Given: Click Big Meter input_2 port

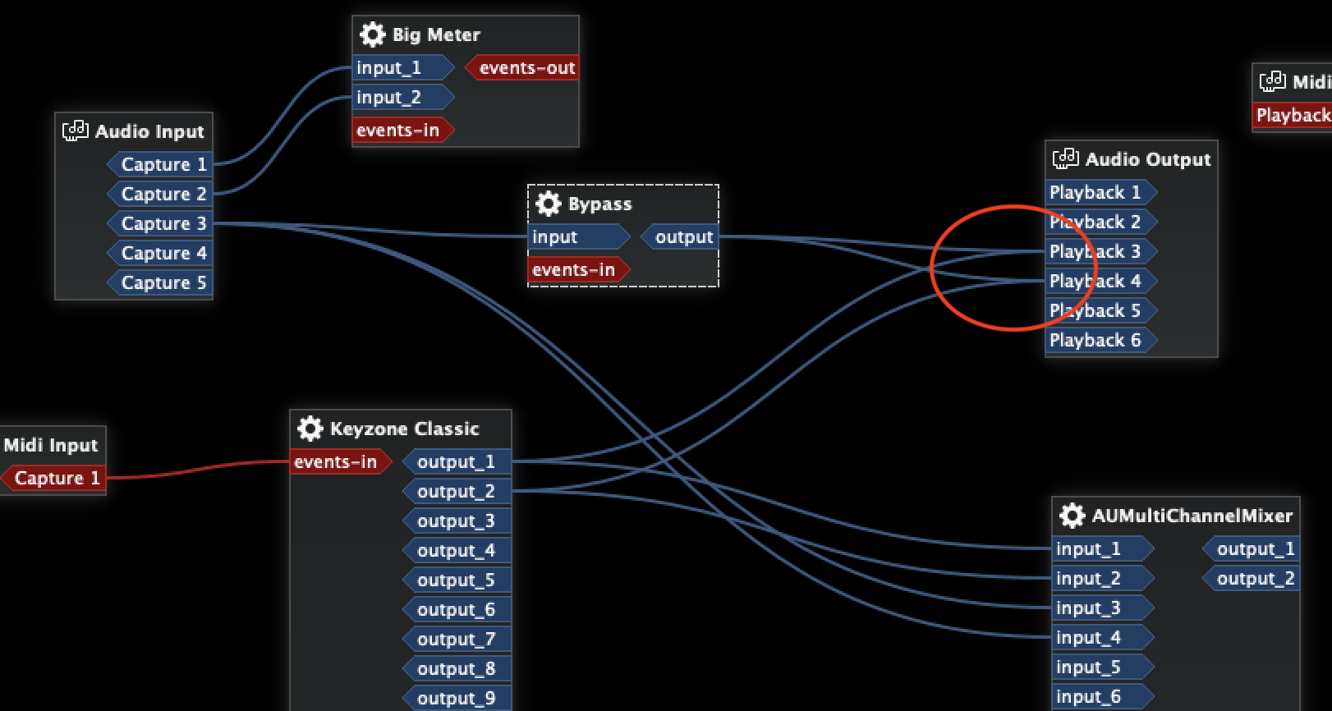Looking at the screenshot, I should (x=403, y=97).
